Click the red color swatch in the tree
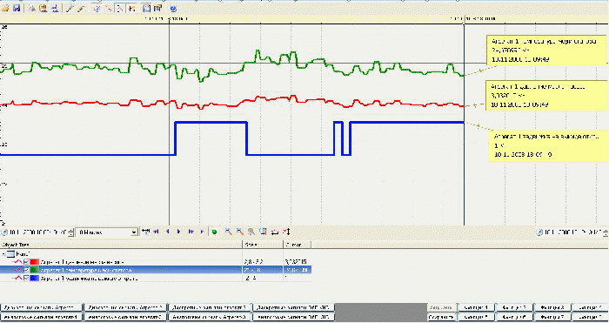The width and height of the screenshot is (609, 323). 35,262
